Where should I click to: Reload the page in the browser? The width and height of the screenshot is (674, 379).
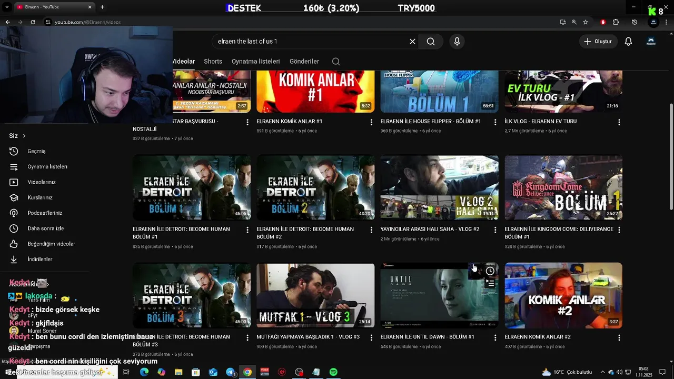pyautogui.click(x=33, y=22)
